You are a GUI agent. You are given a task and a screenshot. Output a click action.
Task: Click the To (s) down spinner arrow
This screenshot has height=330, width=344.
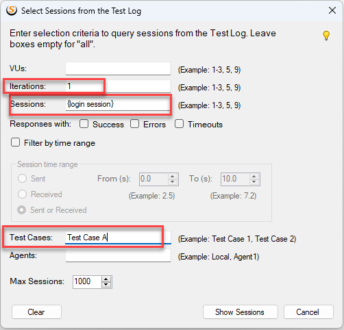click(254, 182)
